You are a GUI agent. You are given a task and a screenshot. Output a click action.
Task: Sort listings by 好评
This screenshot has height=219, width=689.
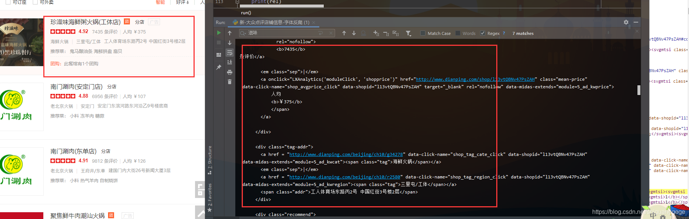click(x=182, y=2)
